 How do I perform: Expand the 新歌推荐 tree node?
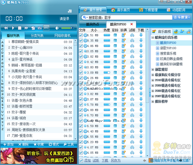click(153, 70)
